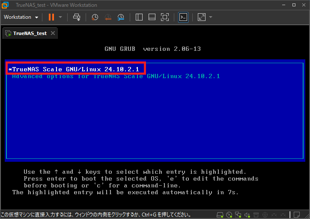Expand the power options dropdown arrow next to pause
Screen dimensions: 310x219
click(60, 17)
